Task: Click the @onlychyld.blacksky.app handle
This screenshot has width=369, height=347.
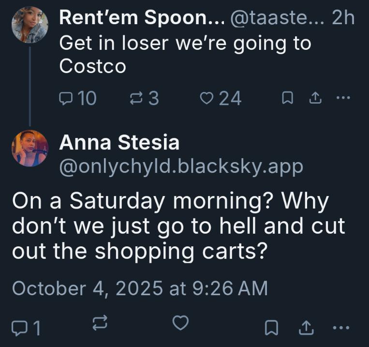Action: pyautogui.click(x=181, y=166)
